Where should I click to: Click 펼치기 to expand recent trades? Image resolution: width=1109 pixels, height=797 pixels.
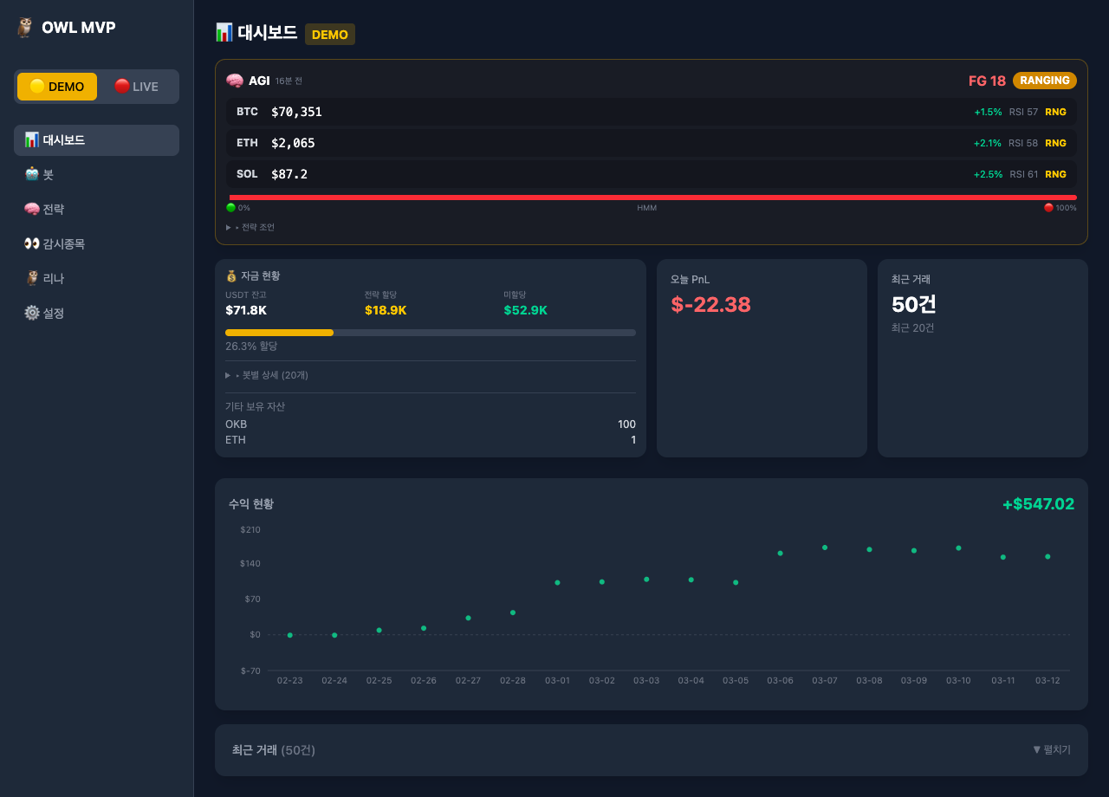point(1051,749)
